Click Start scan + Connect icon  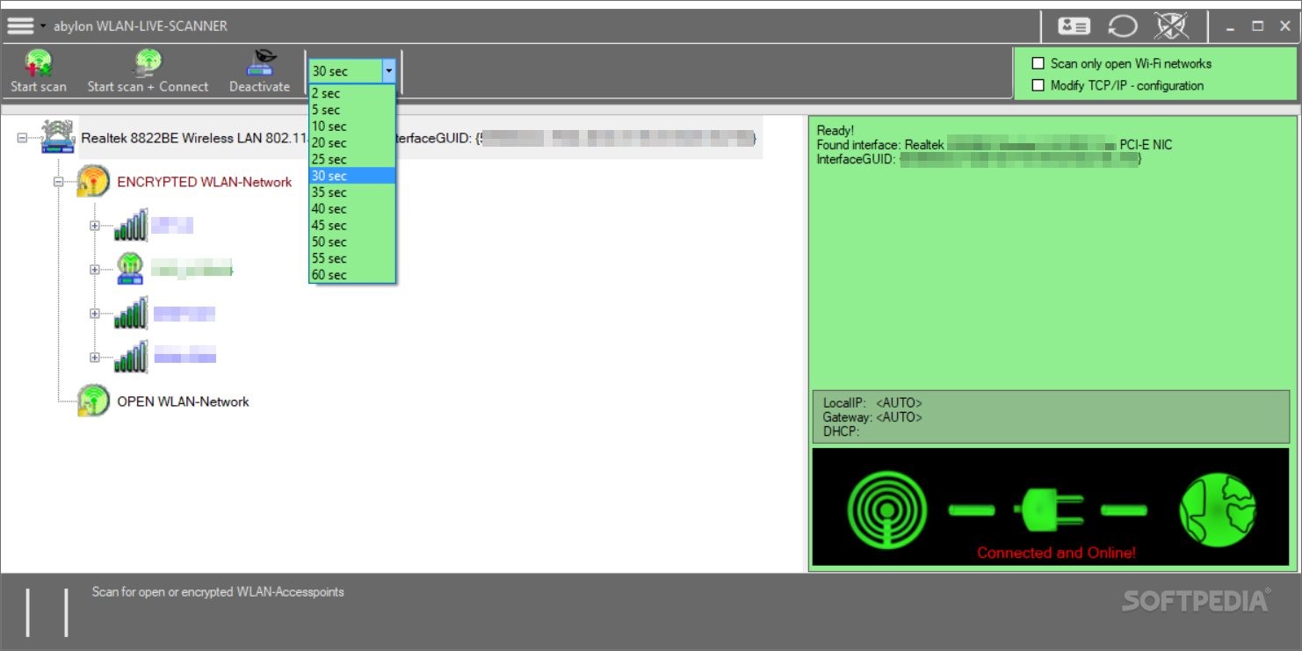(148, 63)
